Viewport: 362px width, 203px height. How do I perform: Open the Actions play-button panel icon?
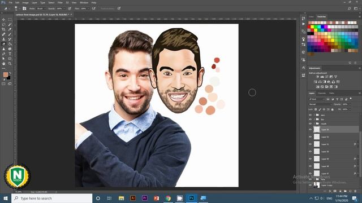pos(303,24)
